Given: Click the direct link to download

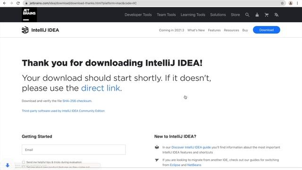Looking at the screenshot, I should click(101, 88).
